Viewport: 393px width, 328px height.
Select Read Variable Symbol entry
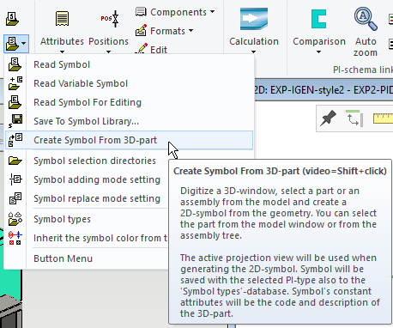click(81, 83)
